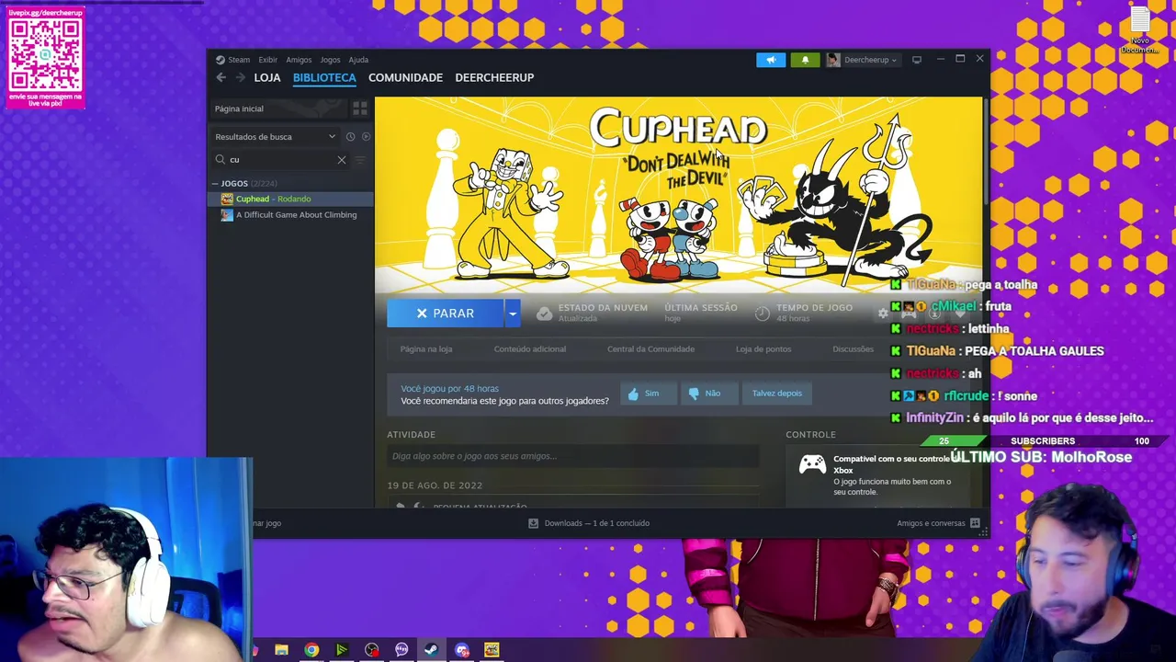Select Cuphead - Rodando in game list

[x=290, y=199]
